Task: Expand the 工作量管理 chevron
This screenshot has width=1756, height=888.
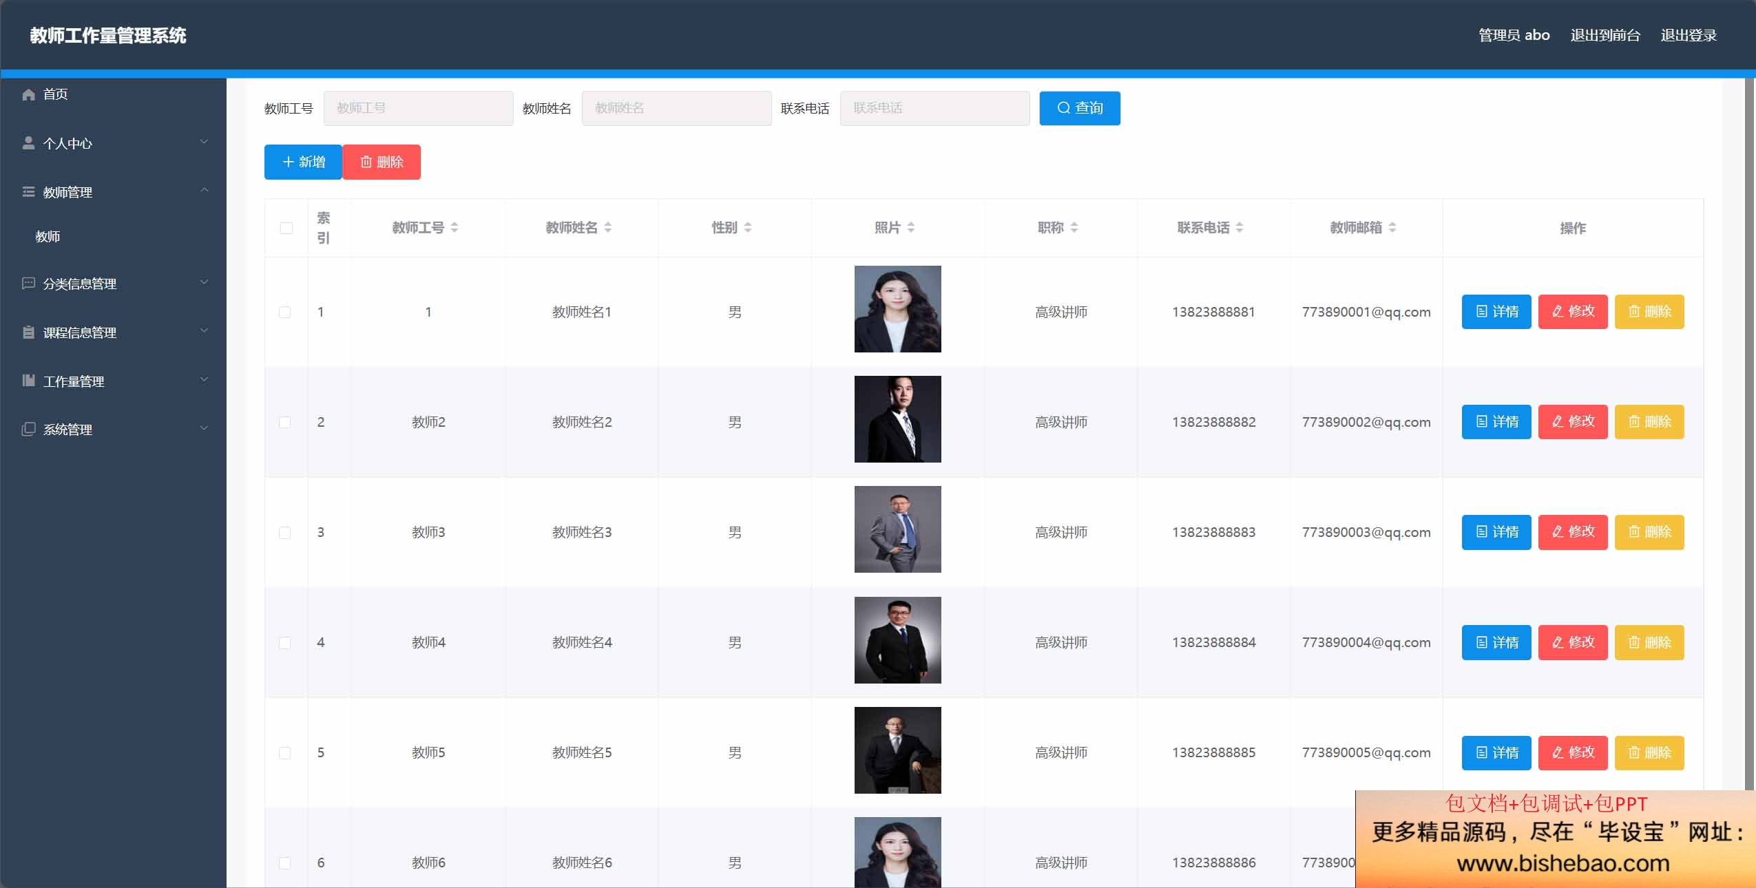Action: click(x=204, y=379)
